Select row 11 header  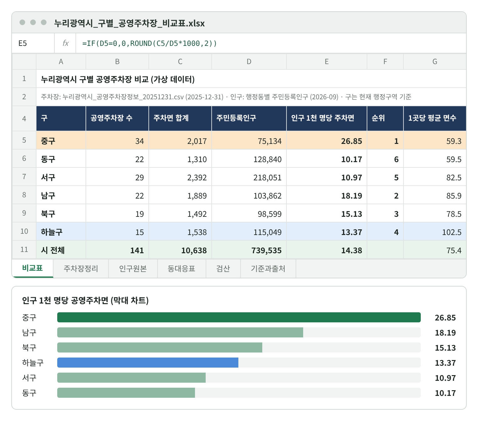pyautogui.click(x=24, y=249)
